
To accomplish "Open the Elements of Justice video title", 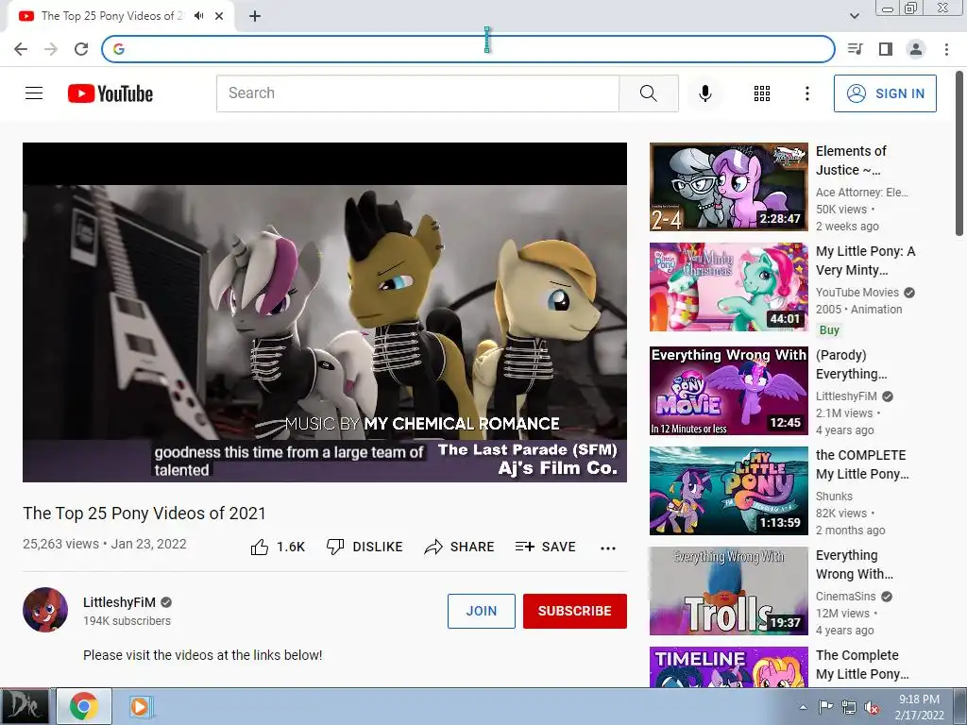I will point(851,160).
